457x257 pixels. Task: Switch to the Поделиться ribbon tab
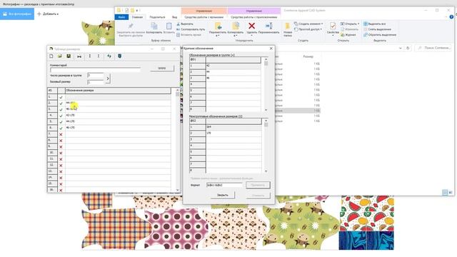point(157,17)
